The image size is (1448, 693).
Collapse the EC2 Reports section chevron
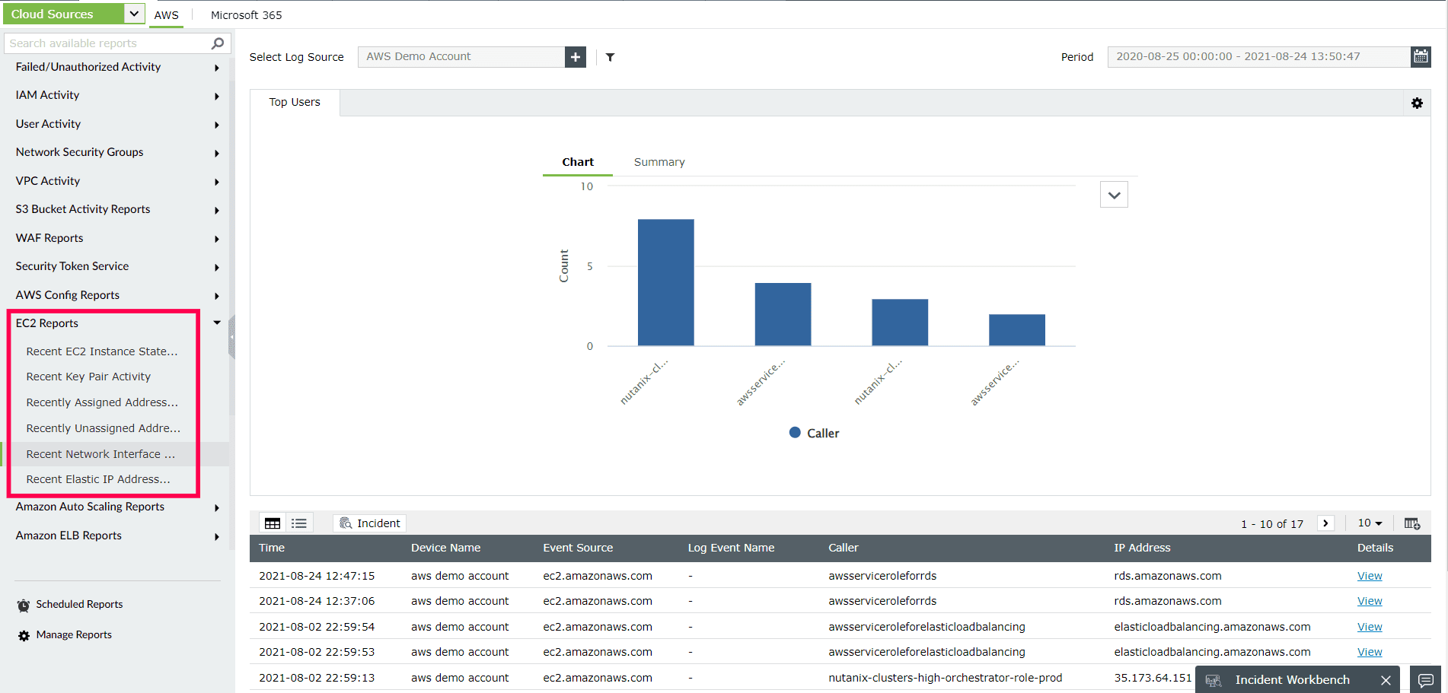(216, 322)
